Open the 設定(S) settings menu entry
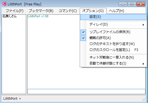The height and width of the screenshot is (103, 148). point(113,17)
